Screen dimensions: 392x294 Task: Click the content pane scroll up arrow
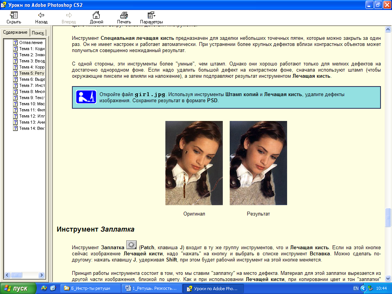click(388, 29)
